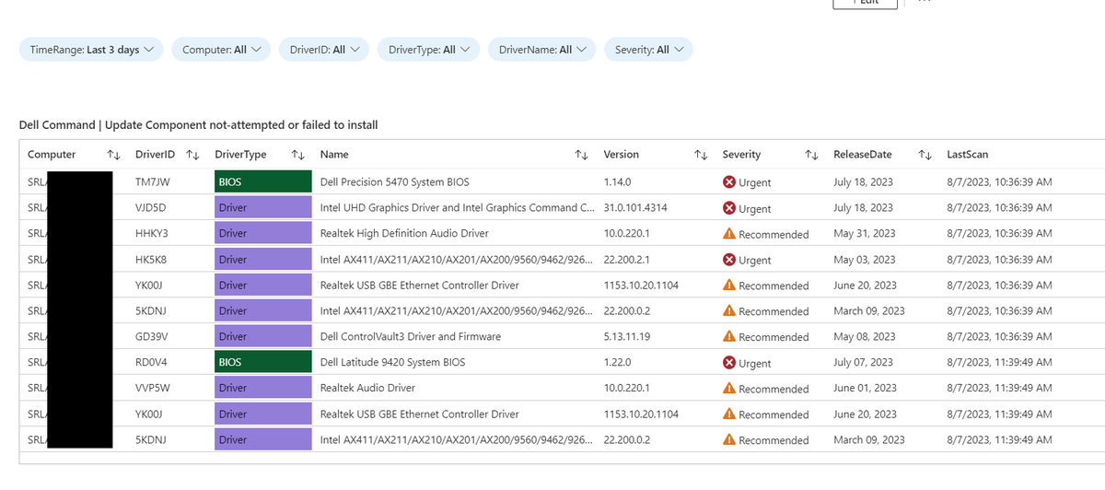Click release date May 03, 2023
The height and width of the screenshot is (490, 1105).
[x=865, y=260]
